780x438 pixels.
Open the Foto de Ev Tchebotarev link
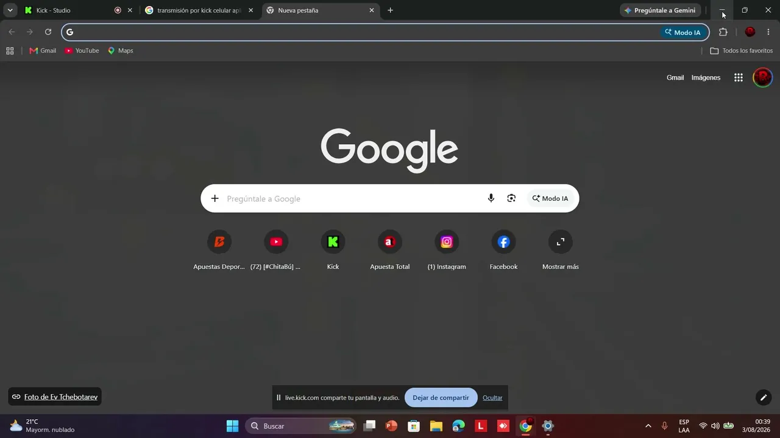coord(61,397)
